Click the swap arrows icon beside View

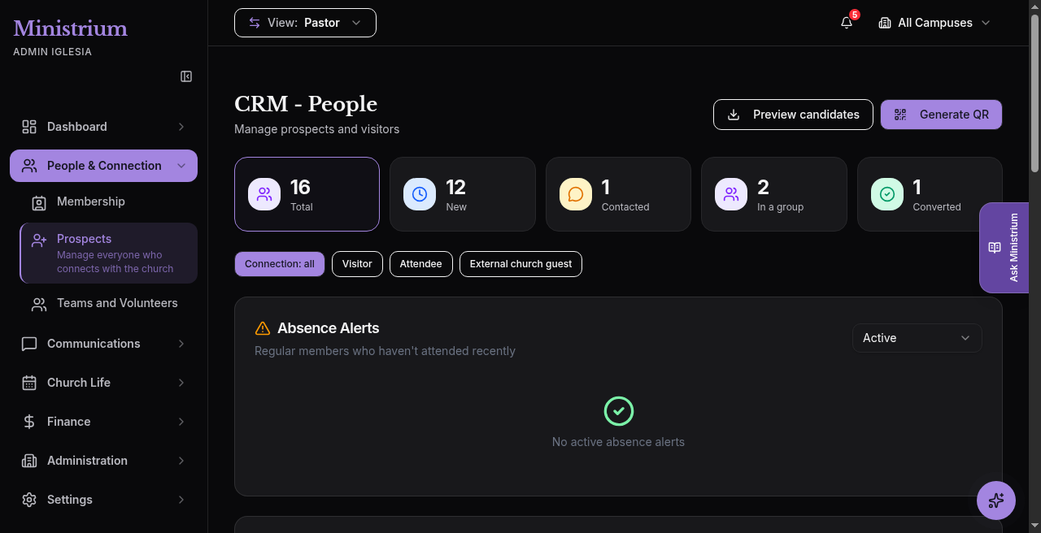[255, 23]
